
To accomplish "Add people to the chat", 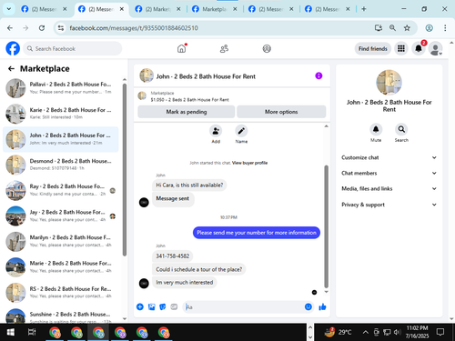I will click(x=216, y=131).
